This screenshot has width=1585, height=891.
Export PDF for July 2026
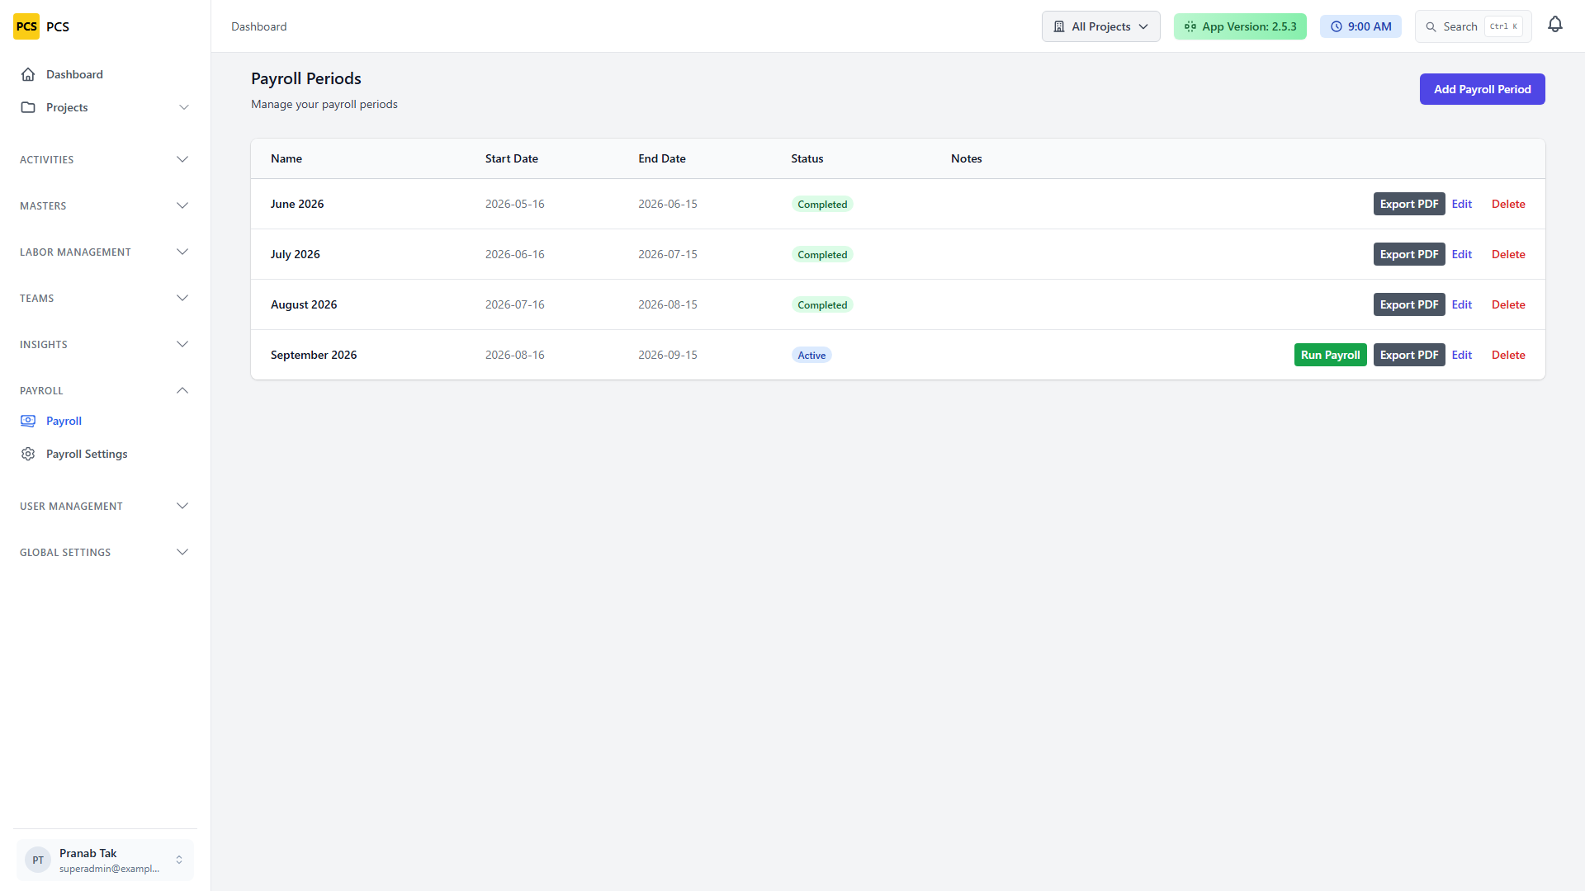(1408, 254)
